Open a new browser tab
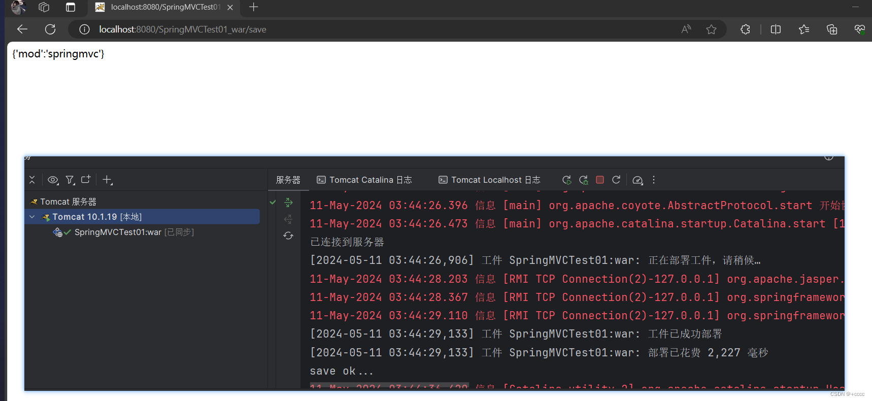 (x=254, y=7)
